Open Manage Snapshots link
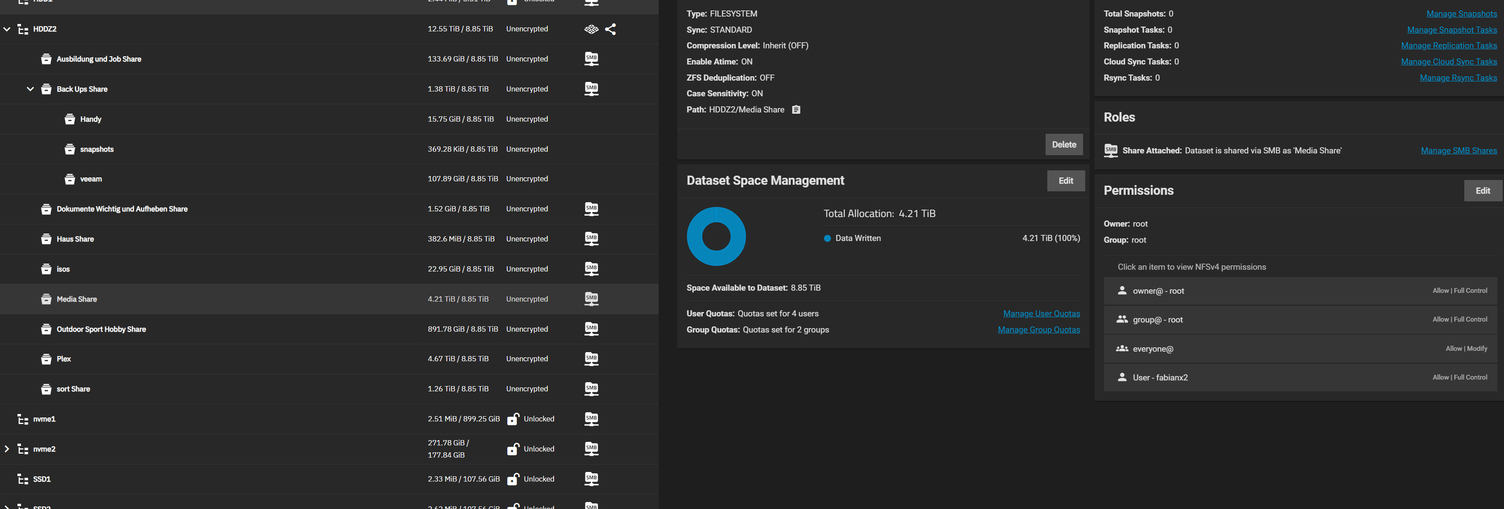This screenshot has width=1504, height=509. tap(1461, 14)
